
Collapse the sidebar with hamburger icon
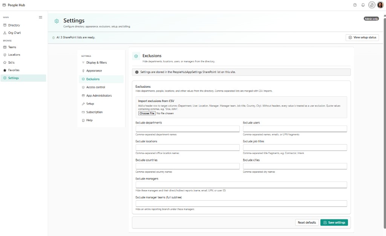pos(41,17)
